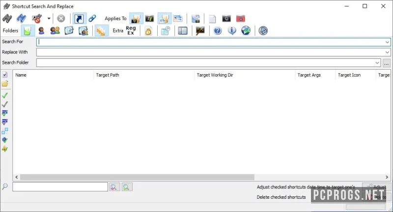Sort by the Target Args column header
The height and width of the screenshot is (212, 393).
(x=315, y=75)
